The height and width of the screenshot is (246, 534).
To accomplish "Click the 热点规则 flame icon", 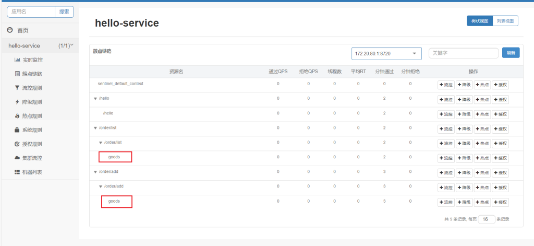I will (x=17, y=116).
